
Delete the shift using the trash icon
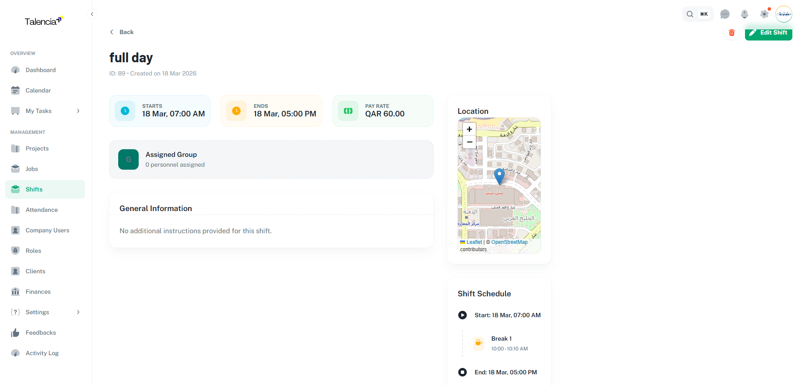tap(731, 32)
